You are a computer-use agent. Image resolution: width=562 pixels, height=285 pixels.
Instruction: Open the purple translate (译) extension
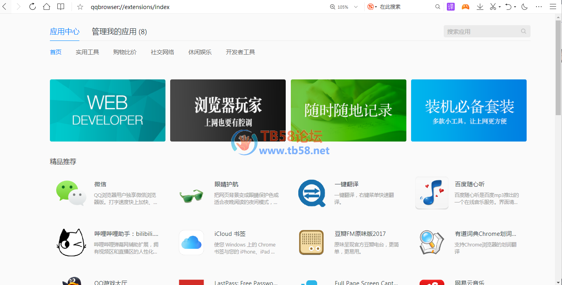[x=451, y=7]
